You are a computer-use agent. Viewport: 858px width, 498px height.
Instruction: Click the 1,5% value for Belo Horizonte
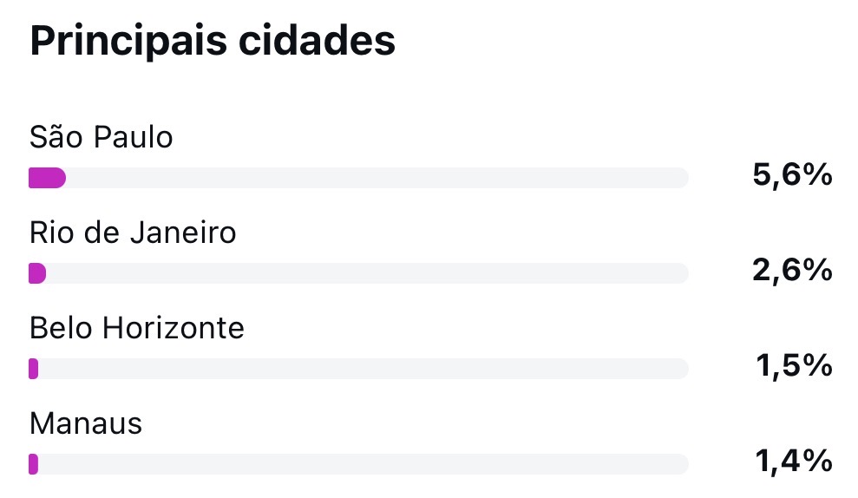[x=794, y=366]
